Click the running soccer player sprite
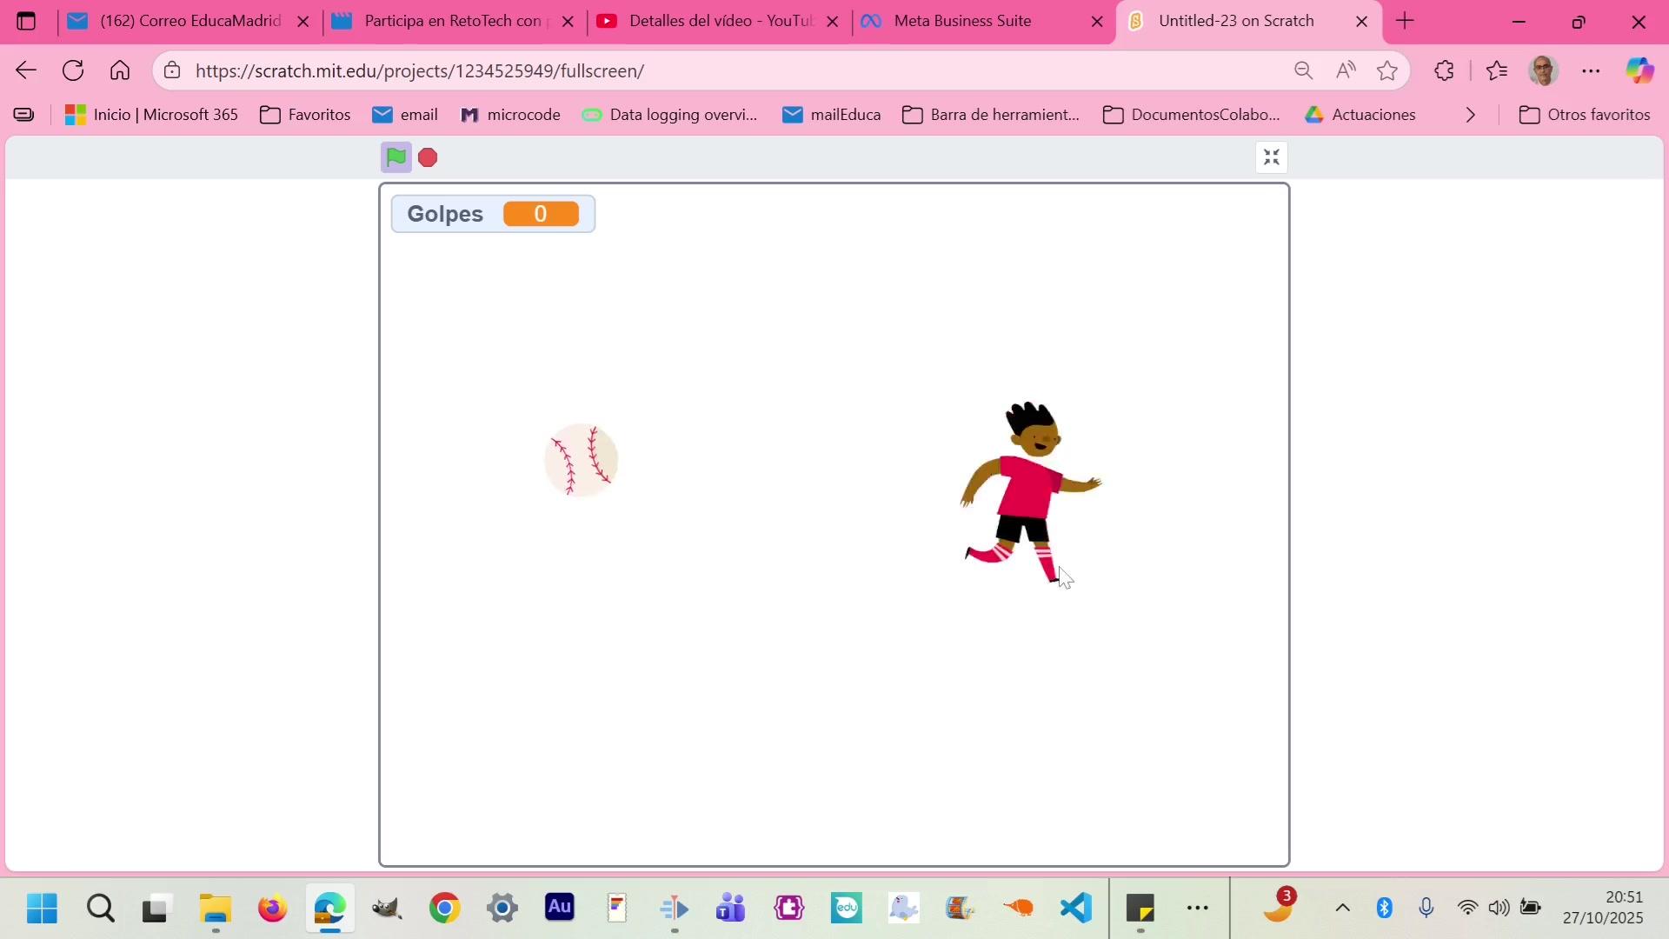This screenshot has width=1669, height=939. (1028, 491)
